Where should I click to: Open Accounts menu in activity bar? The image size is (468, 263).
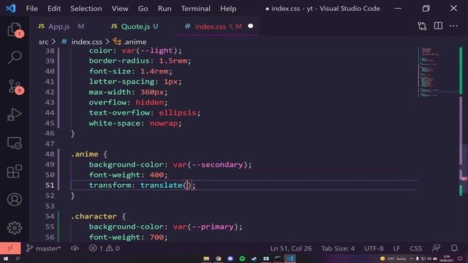tap(15, 199)
